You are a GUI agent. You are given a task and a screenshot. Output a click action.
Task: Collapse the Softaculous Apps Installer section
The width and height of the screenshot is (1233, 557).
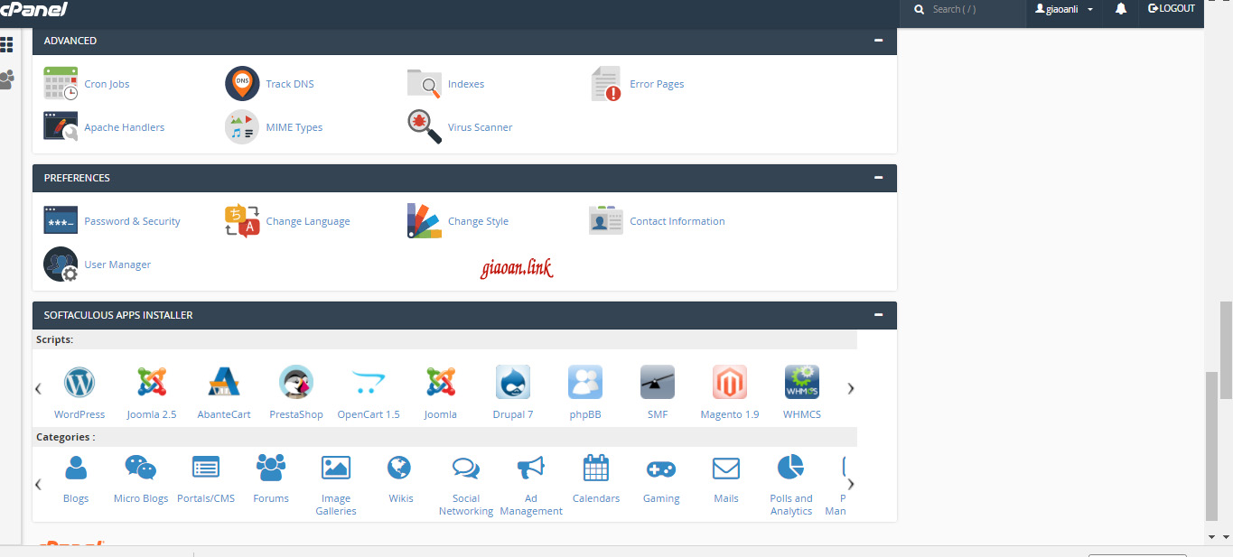pos(878,315)
